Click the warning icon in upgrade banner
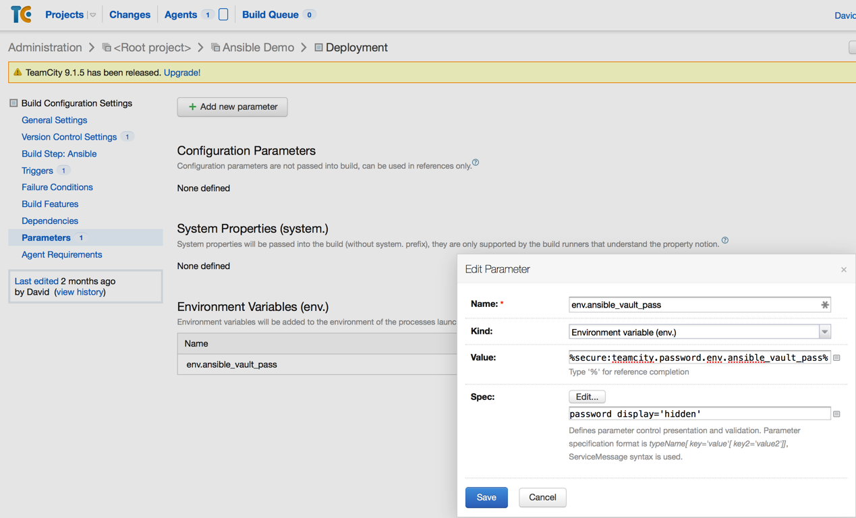The width and height of the screenshot is (856, 518). [18, 72]
